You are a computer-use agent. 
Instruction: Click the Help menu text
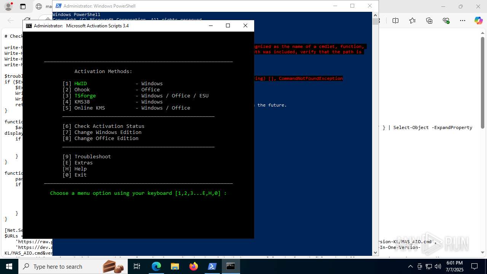81,169
